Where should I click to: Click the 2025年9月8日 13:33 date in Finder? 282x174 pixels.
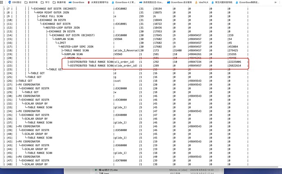coord(201,170)
